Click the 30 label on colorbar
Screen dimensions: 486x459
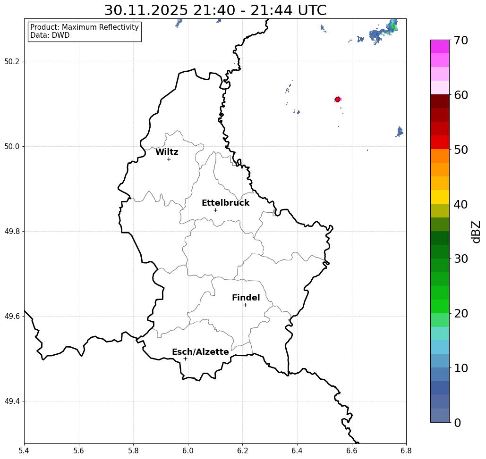(x=461, y=259)
